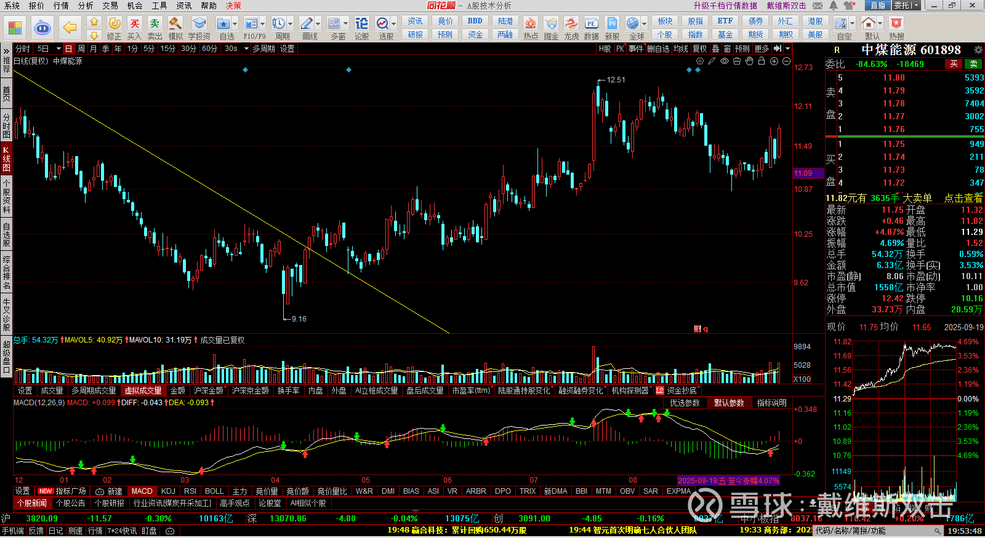Open 模拟 simulated trading gavel icon
Image resolution: width=985 pixels, height=538 pixels.
pyautogui.click(x=175, y=24)
